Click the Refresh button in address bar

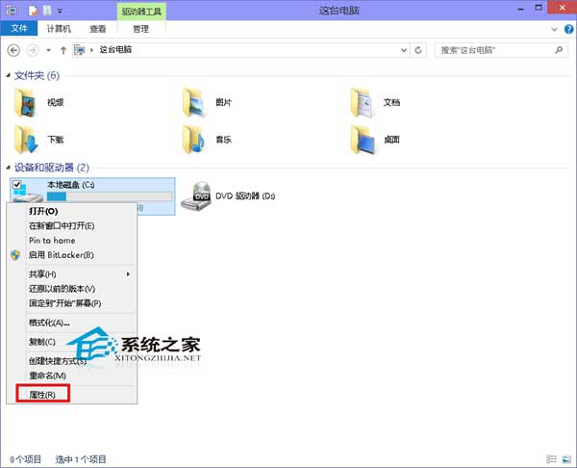coord(418,50)
